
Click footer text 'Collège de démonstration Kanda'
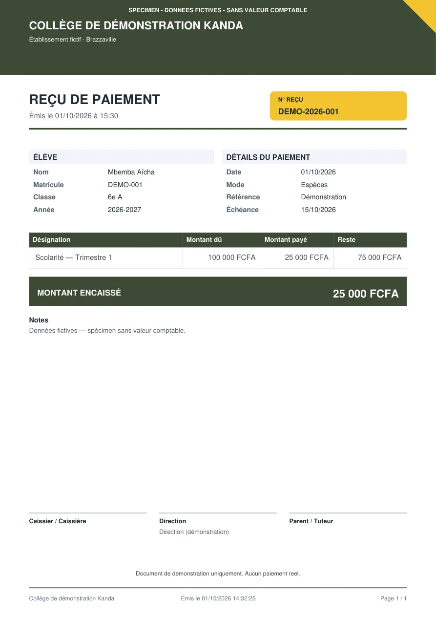click(x=72, y=598)
